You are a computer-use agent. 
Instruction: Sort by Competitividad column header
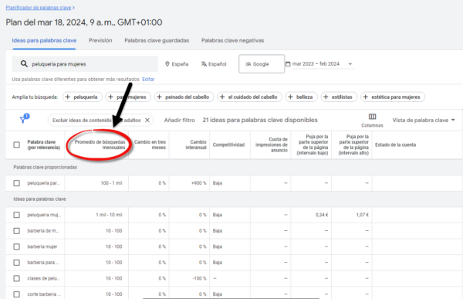click(228, 145)
